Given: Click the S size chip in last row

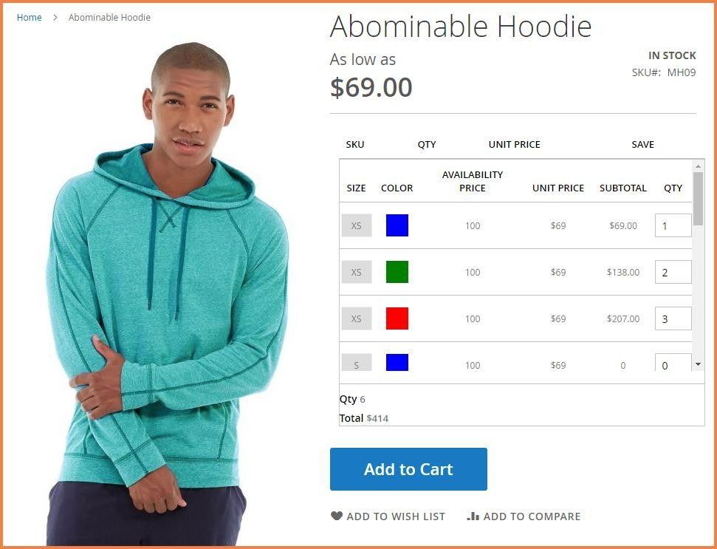Looking at the screenshot, I should coord(356,362).
